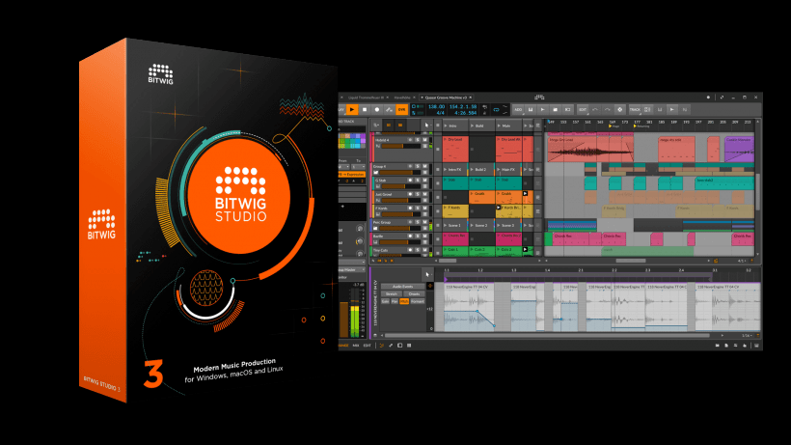The width and height of the screenshot is (791, 445).
Task: Adjust the G Stab track volume slider
Action: [400, 186]
